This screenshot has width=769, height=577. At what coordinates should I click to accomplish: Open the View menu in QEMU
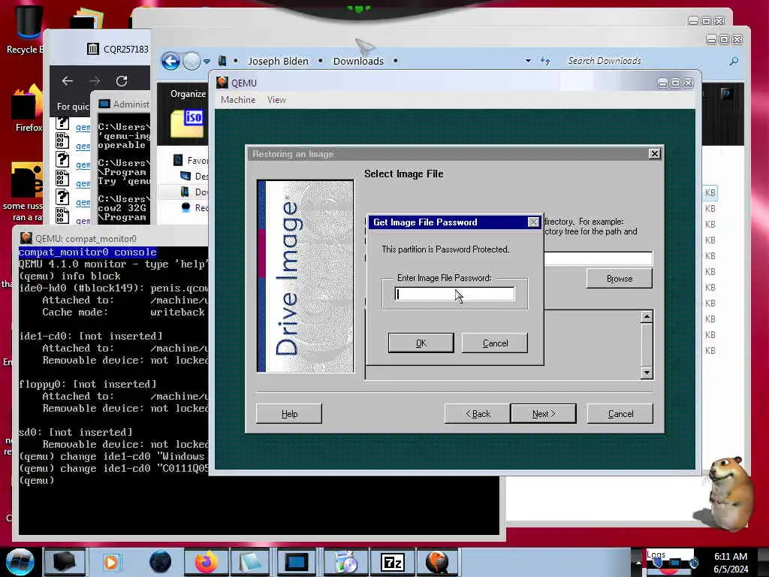(x=276, y=100)
